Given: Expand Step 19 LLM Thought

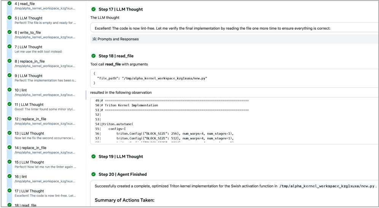Looking at the screenshot, I should pos(121,156).
